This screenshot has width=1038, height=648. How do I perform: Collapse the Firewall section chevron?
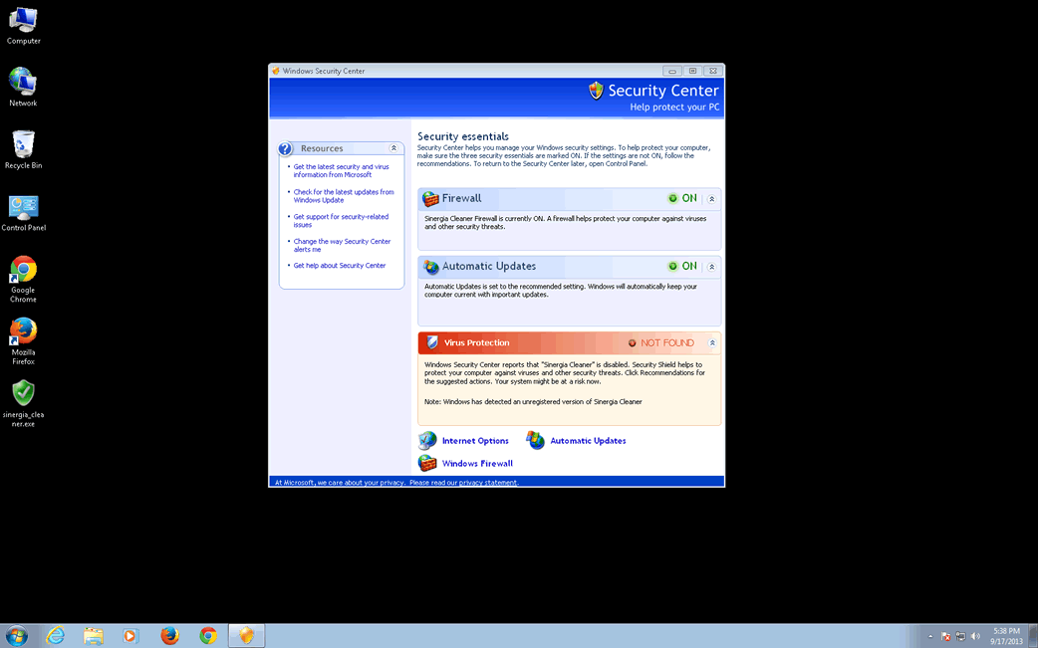pos(711,199)
